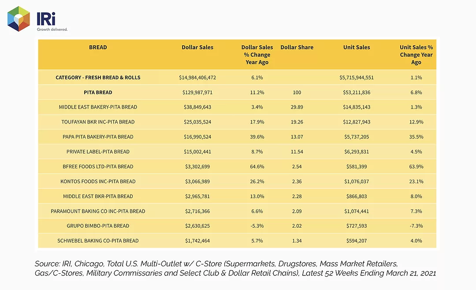Click the Dollar Share column header
Image resolution: width=476 pixels, height=290 pixels.
click(x=297, y=47)
